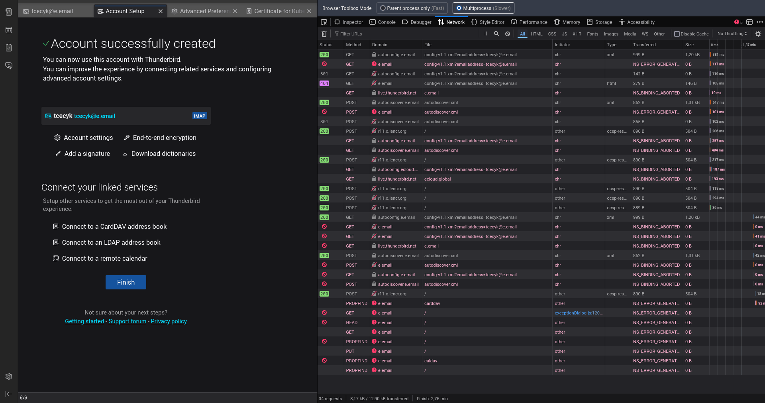
Task: Filter requests by All
Action: 522,34
